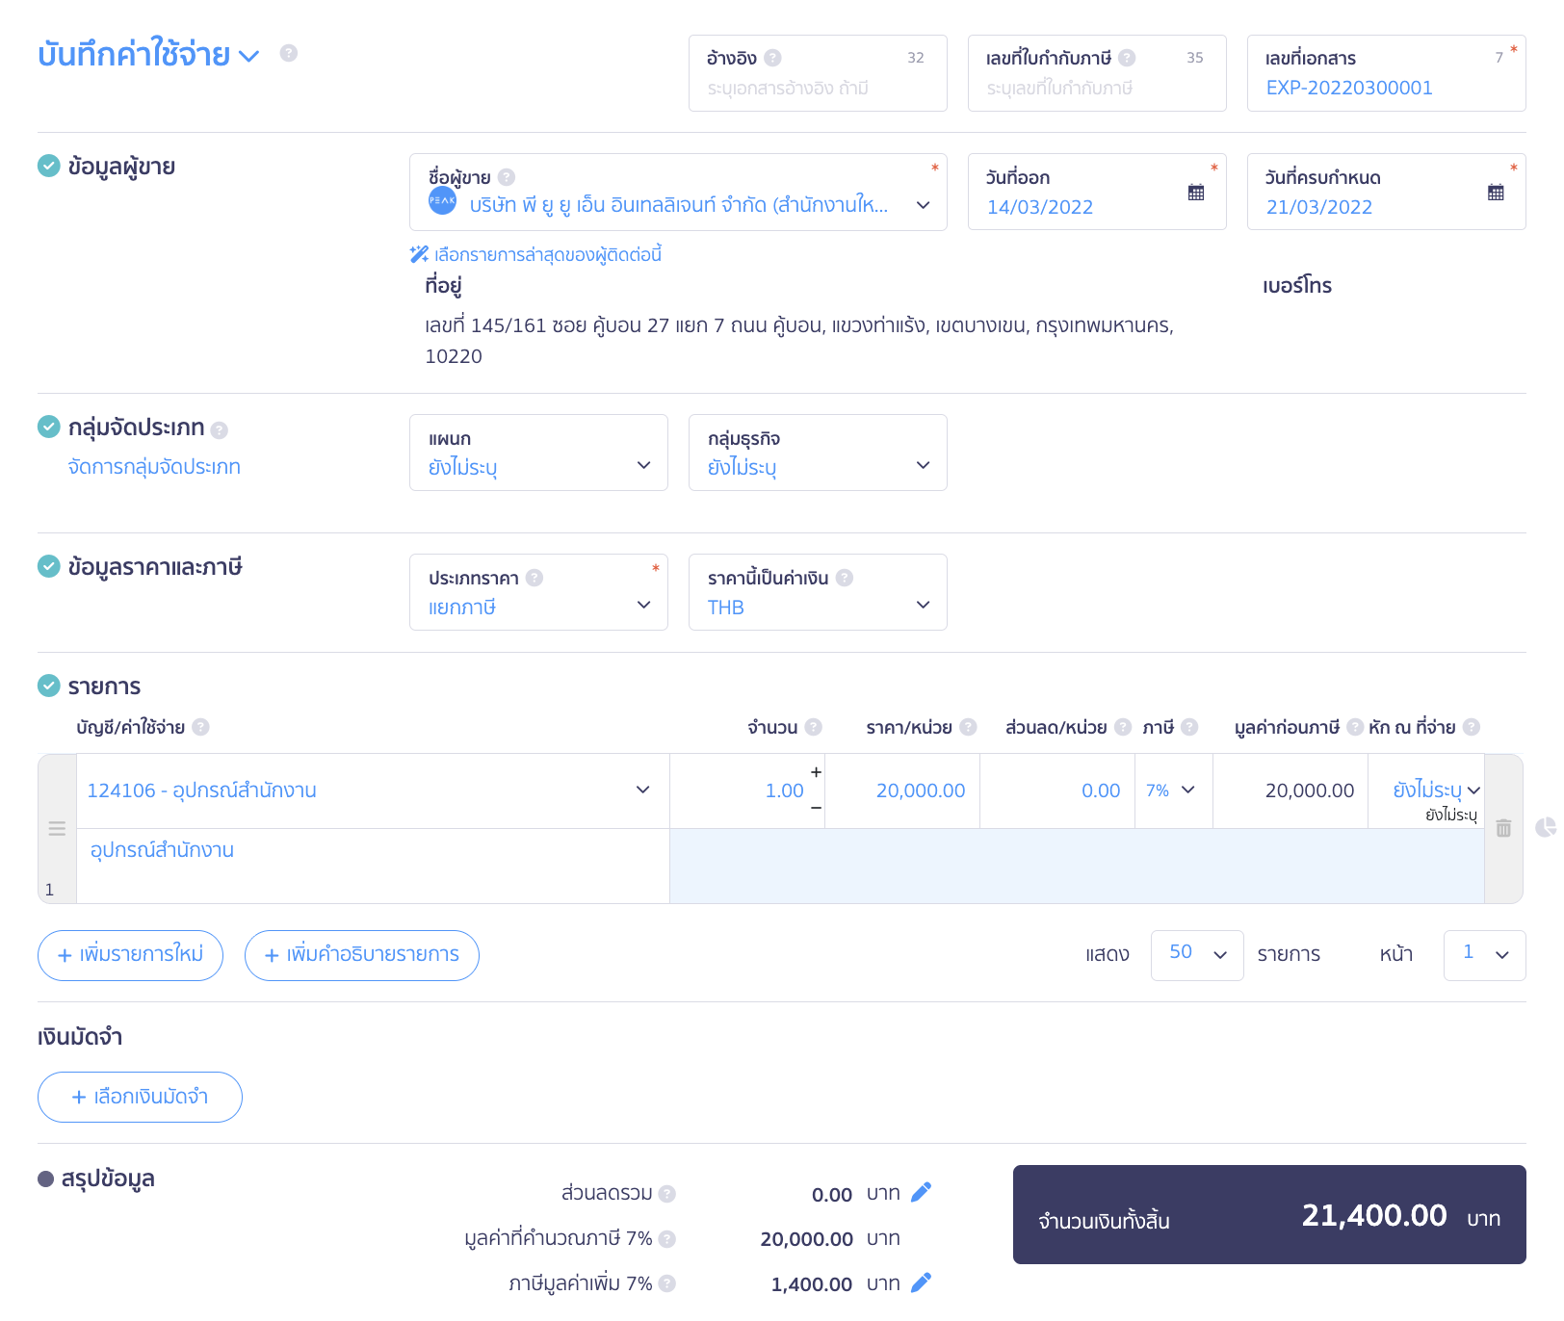Screen dimensions: 1564x1321
Task: Toggle the รายการ section checkmark
Action: pos(49,686)
